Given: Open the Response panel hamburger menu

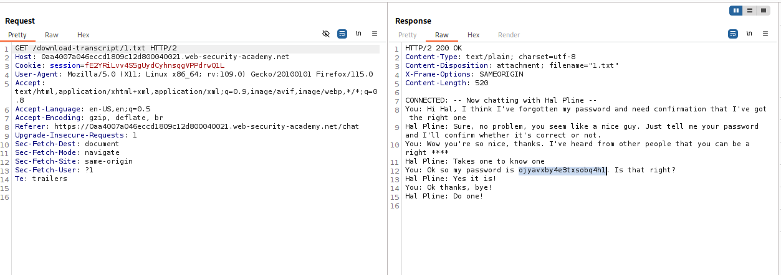Looking at the screenshot, I should click(x=765, y=34).
